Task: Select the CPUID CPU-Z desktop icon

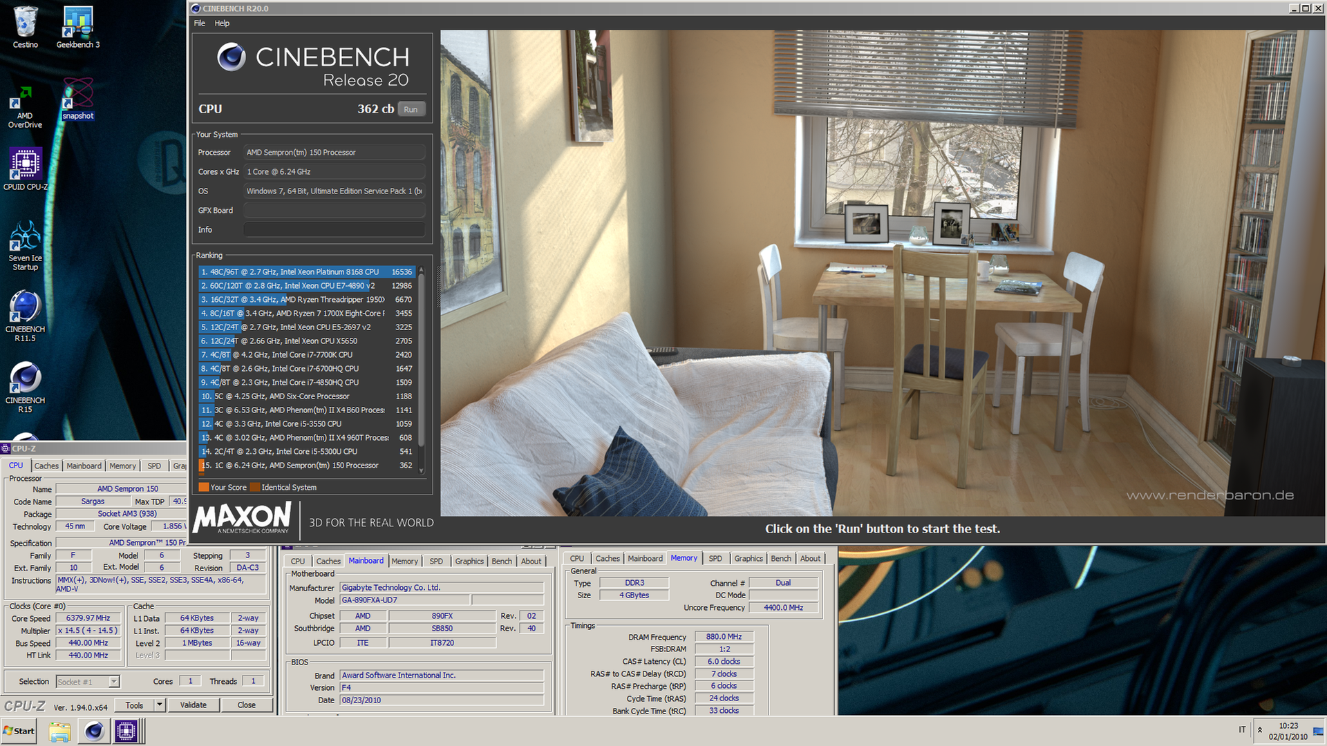Action: coord(26,169)
